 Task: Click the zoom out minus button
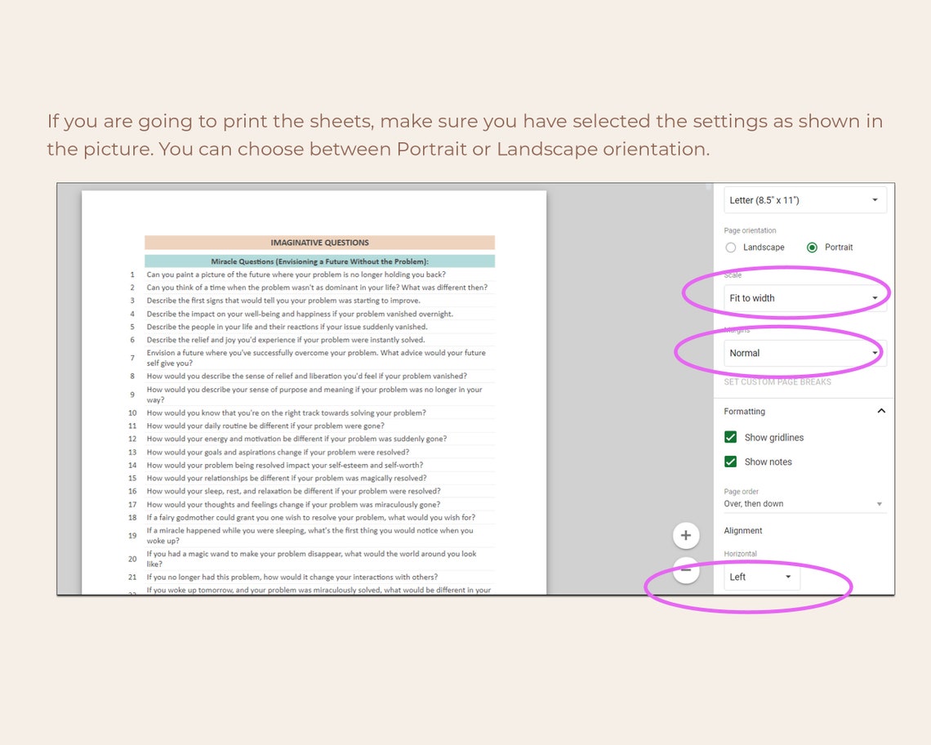coord(686,571)
